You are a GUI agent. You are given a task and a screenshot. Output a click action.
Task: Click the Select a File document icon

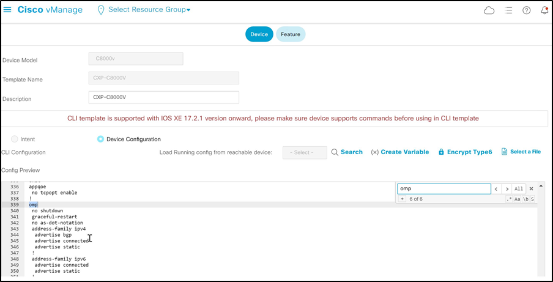(504, 152)
